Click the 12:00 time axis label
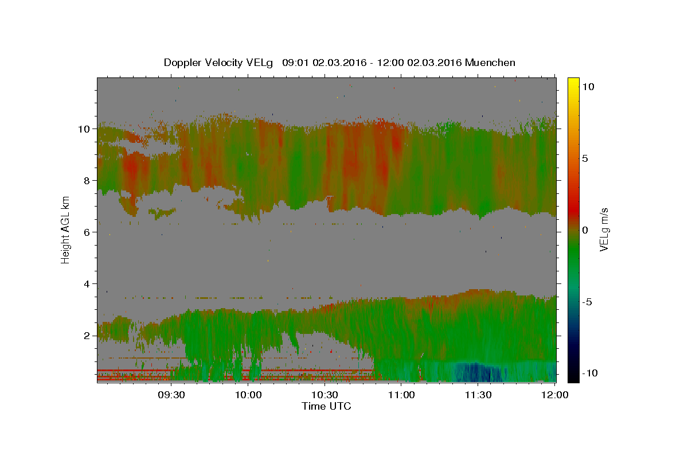688x459 pixels. tap(554, 395)
